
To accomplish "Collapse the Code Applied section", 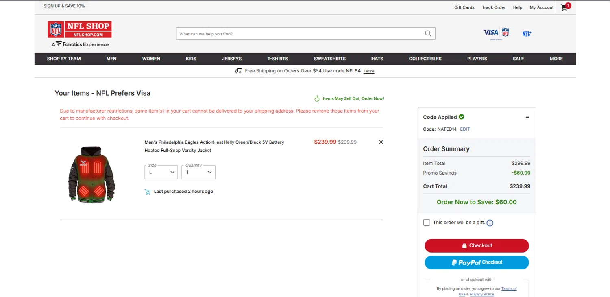I will point(527,117).
